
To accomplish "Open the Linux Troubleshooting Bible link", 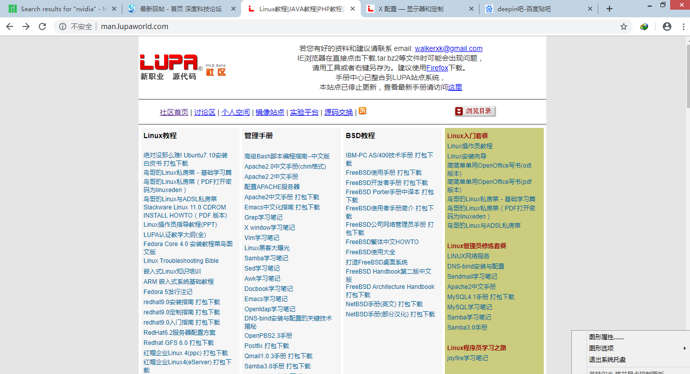I will pyautogui.click(x=181, y=261).
